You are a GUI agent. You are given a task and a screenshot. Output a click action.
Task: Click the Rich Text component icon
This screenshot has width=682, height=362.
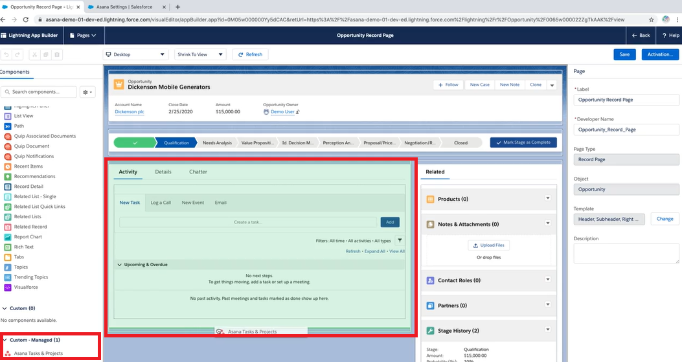(7, 247)
